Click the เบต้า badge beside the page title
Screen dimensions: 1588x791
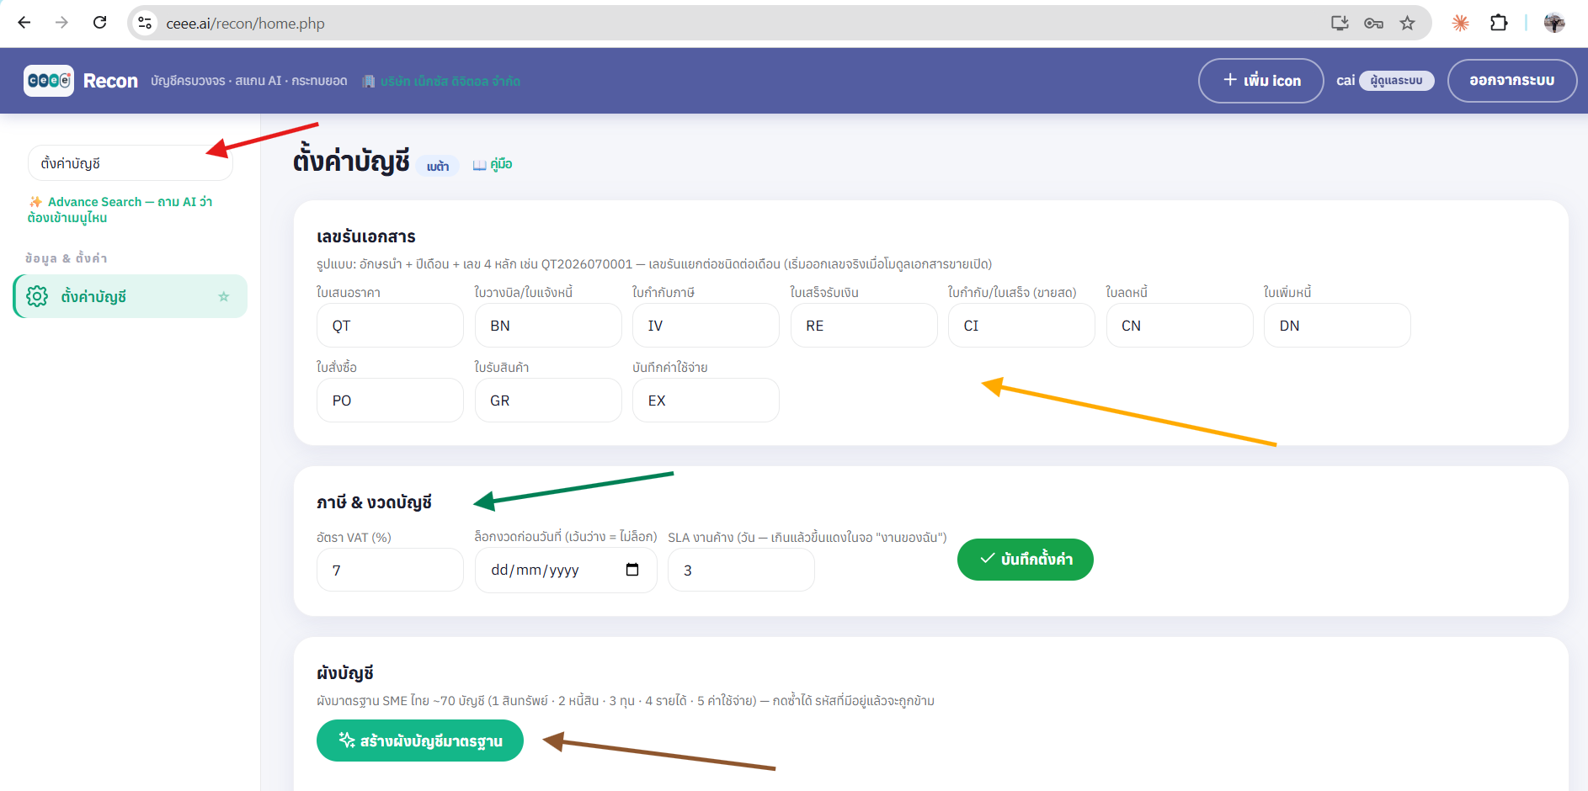[438, 167]
